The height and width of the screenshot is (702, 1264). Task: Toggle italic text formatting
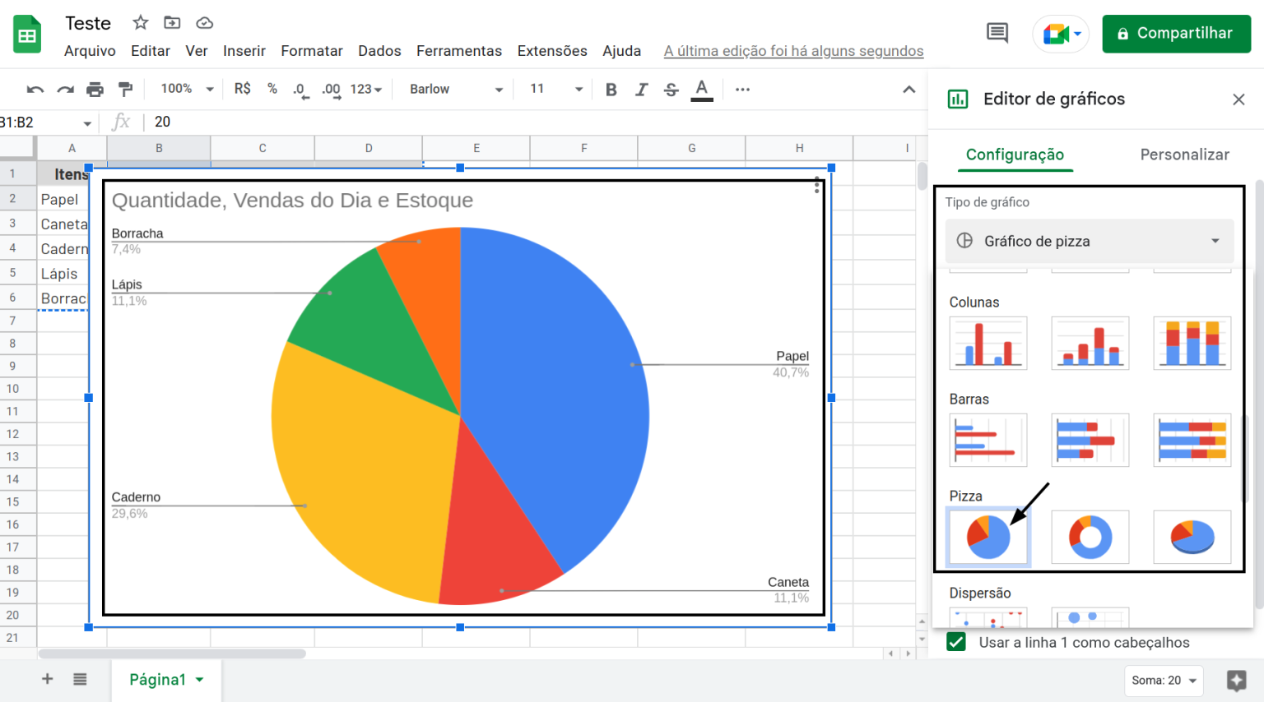641,90
